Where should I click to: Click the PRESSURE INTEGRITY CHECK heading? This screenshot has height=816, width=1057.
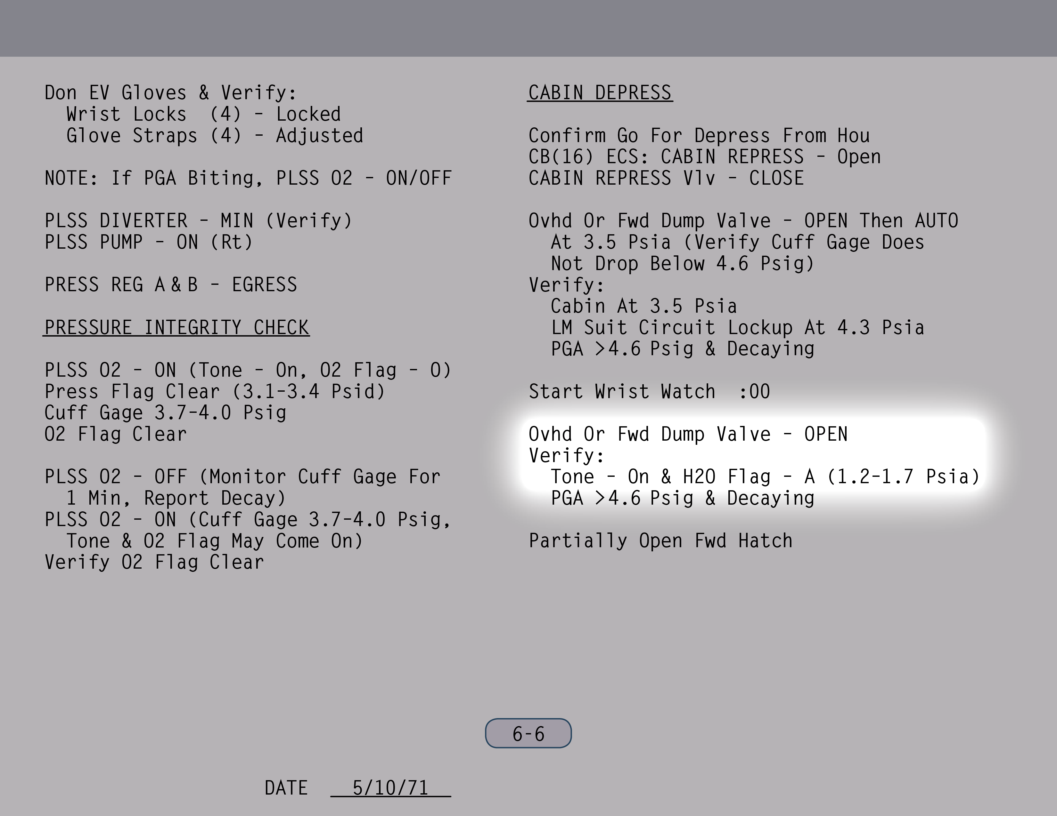[176, 327]
